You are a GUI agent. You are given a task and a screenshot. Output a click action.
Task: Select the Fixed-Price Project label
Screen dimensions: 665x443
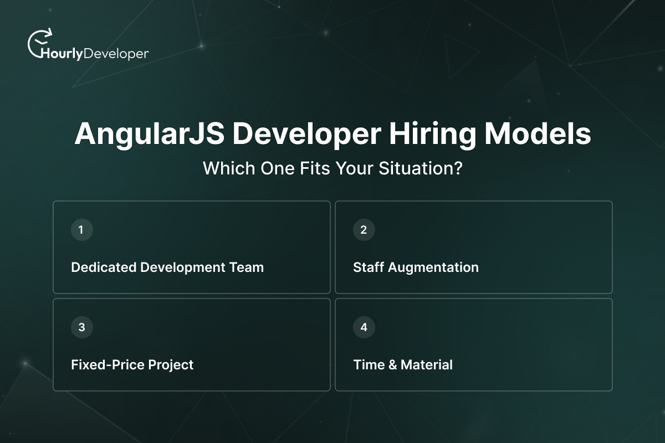[132, 365]
